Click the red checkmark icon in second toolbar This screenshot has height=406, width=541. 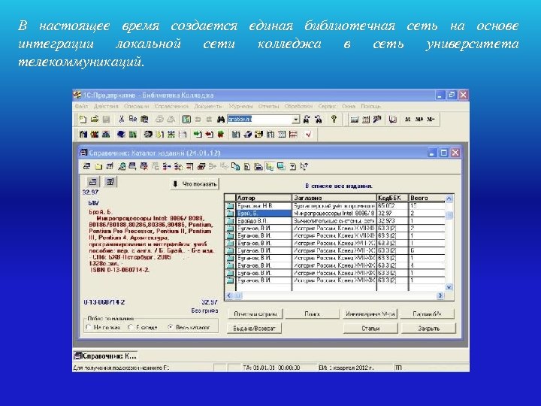point(309,135)
